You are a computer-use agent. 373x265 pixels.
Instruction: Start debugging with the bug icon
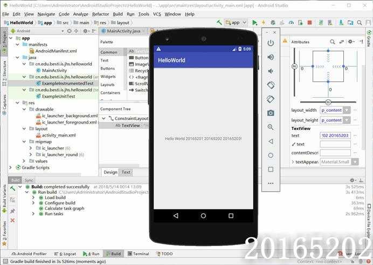point(273,23)
